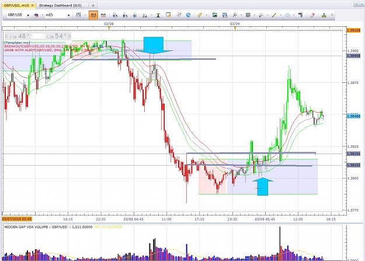Expand the horizontal lines dropdown arrow
Screen dimensions: 365x261
(255, 15)
